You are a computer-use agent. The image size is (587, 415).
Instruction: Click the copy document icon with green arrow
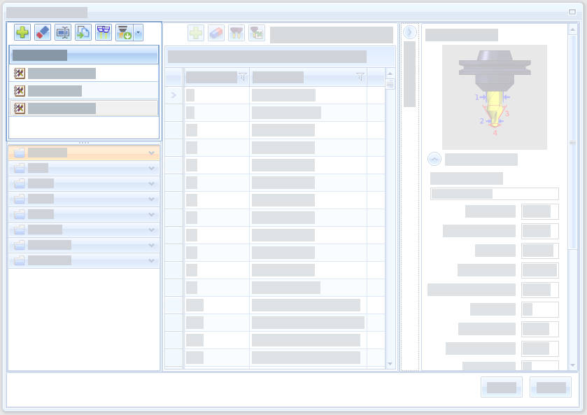[83, 32]
